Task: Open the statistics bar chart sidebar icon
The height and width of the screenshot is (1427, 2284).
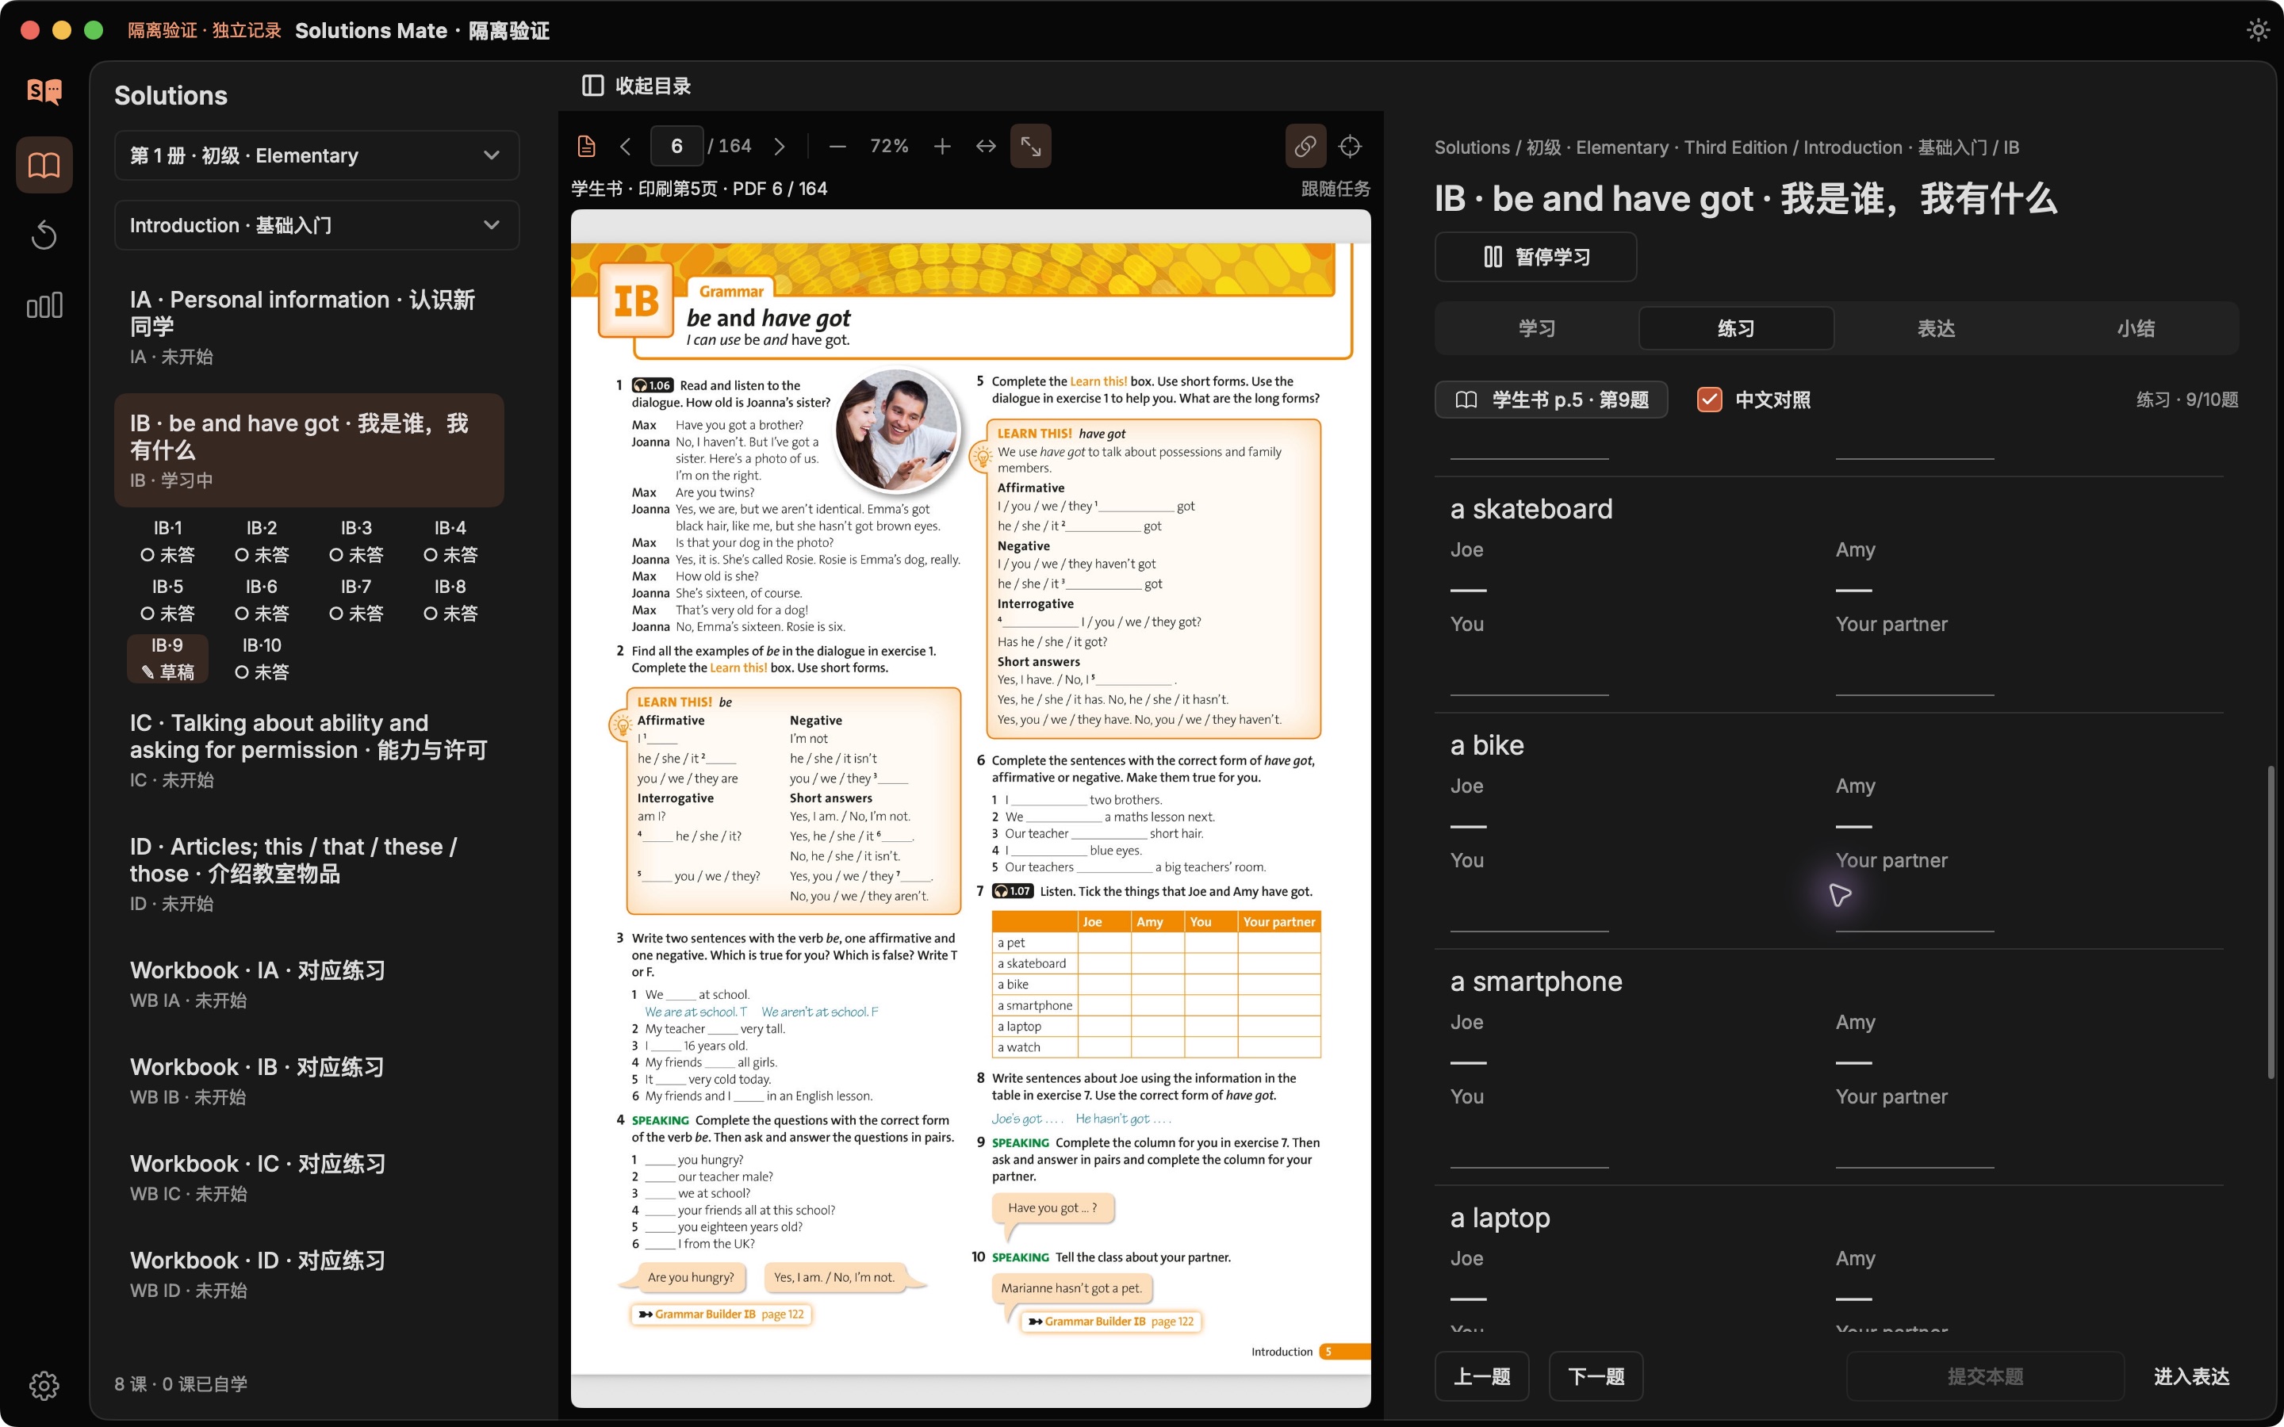Action: [44, 305]
